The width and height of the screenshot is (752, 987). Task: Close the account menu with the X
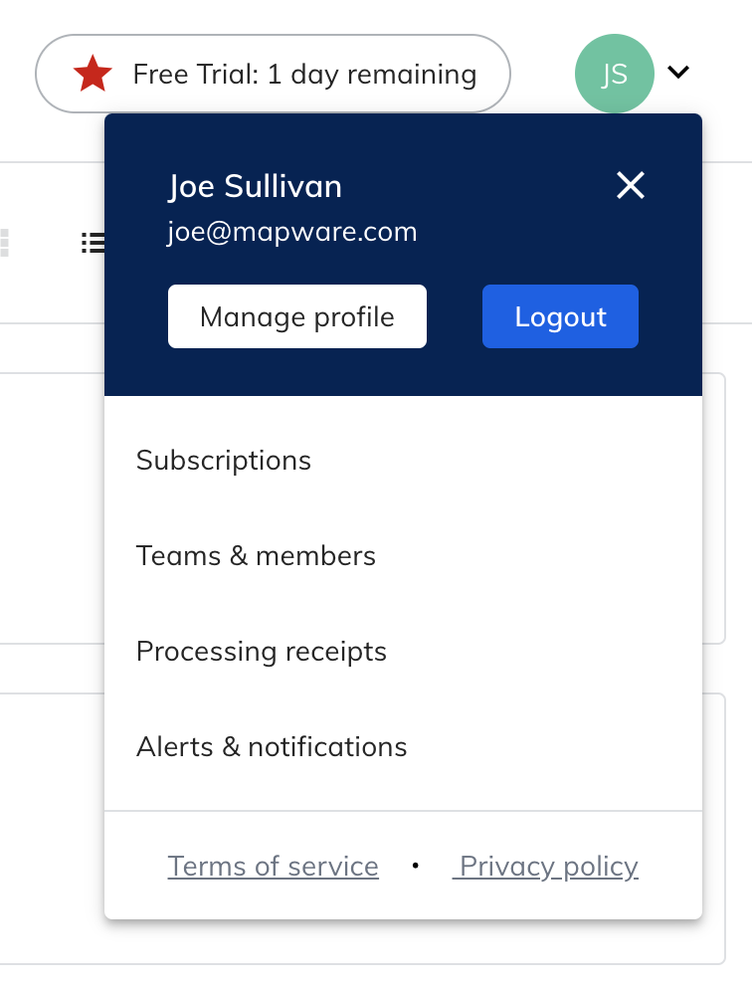coord(631,185)
